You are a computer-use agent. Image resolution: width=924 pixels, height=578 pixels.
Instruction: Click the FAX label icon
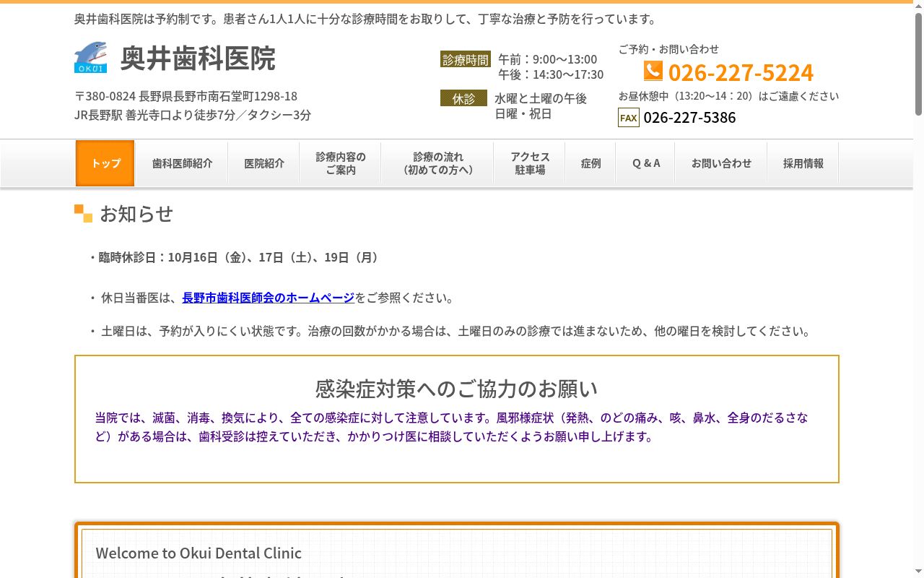[x=629, y=117]
